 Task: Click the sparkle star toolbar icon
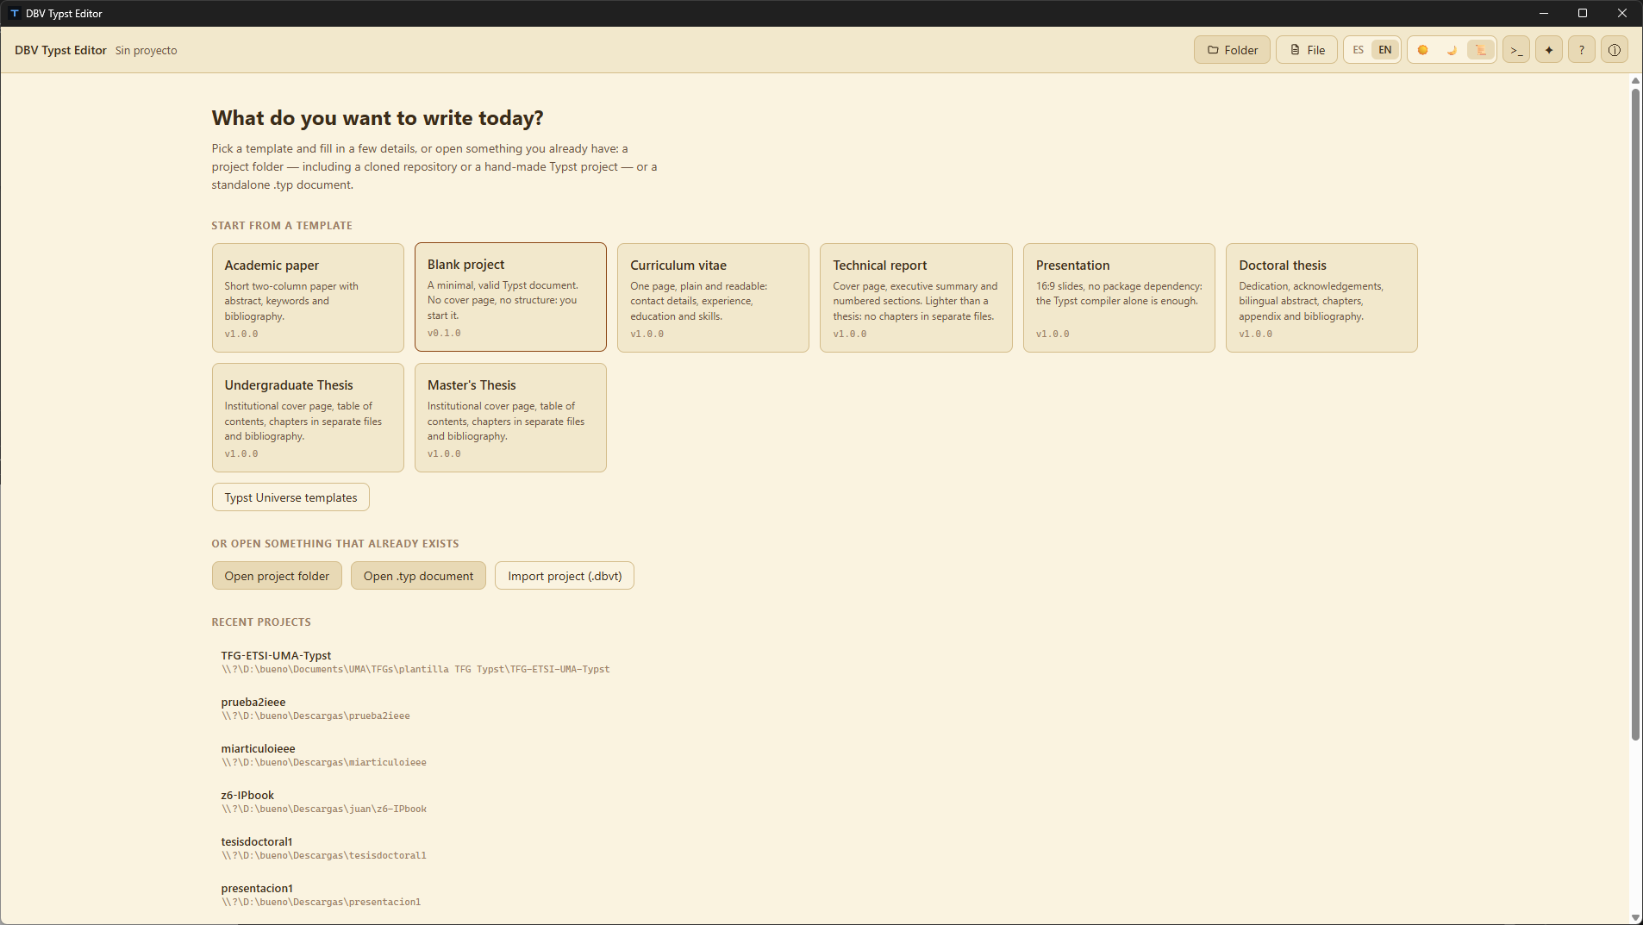[x=1549, y=50]
